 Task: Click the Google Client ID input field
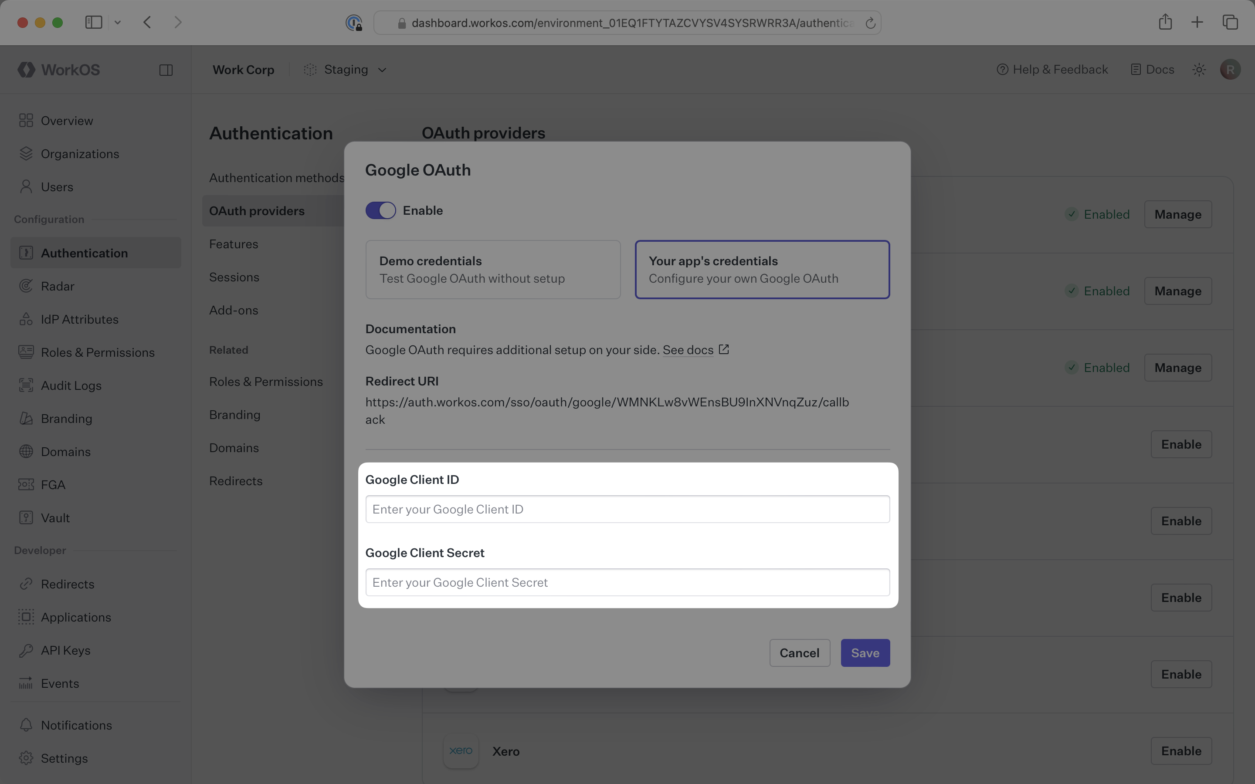click(627, 509)
